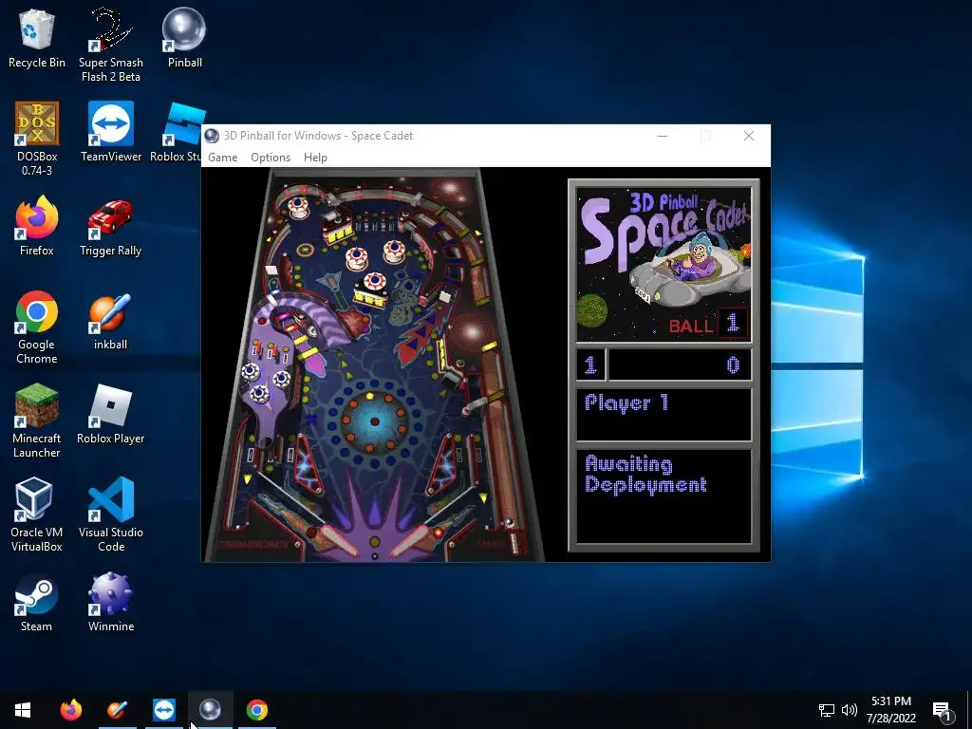Switch to TeamViewer in the taskbar
Screen dimensions: 972x729
click(x=164, y=710)
